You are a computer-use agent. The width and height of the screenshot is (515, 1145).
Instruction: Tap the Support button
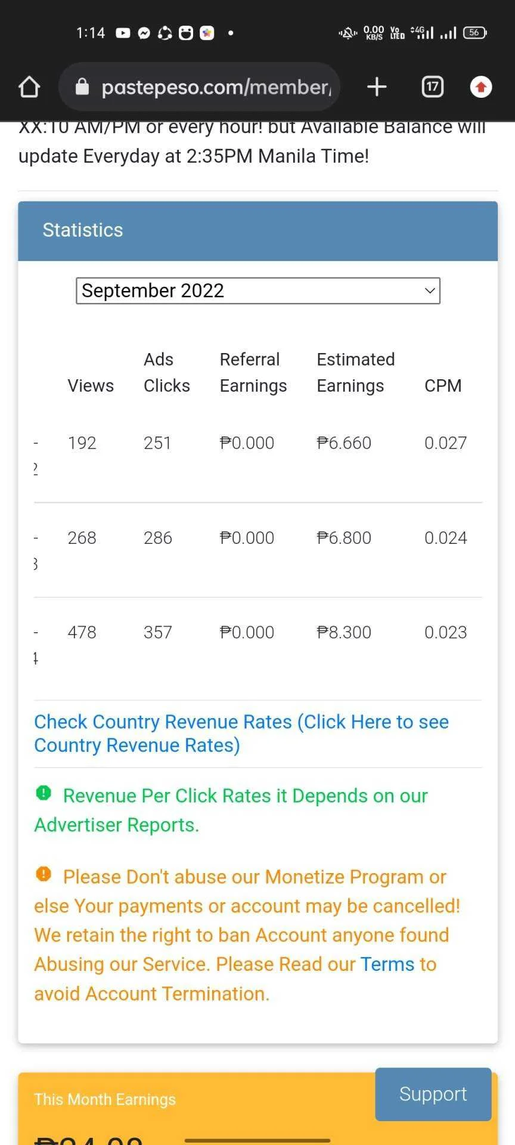tap(433, 1094)
